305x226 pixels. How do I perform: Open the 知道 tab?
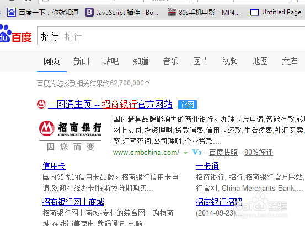pyautogui.click(x=141, y=62)
